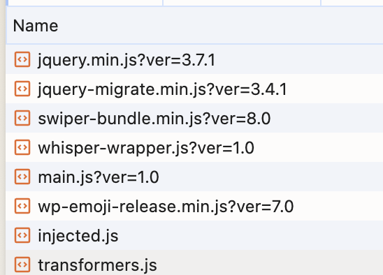Sort requests by the Name column header

click(36, 26)
